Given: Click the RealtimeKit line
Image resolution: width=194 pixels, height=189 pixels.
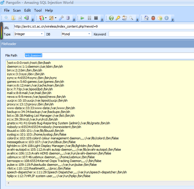Looking at the screenshot, I should [x=39, y=168].
